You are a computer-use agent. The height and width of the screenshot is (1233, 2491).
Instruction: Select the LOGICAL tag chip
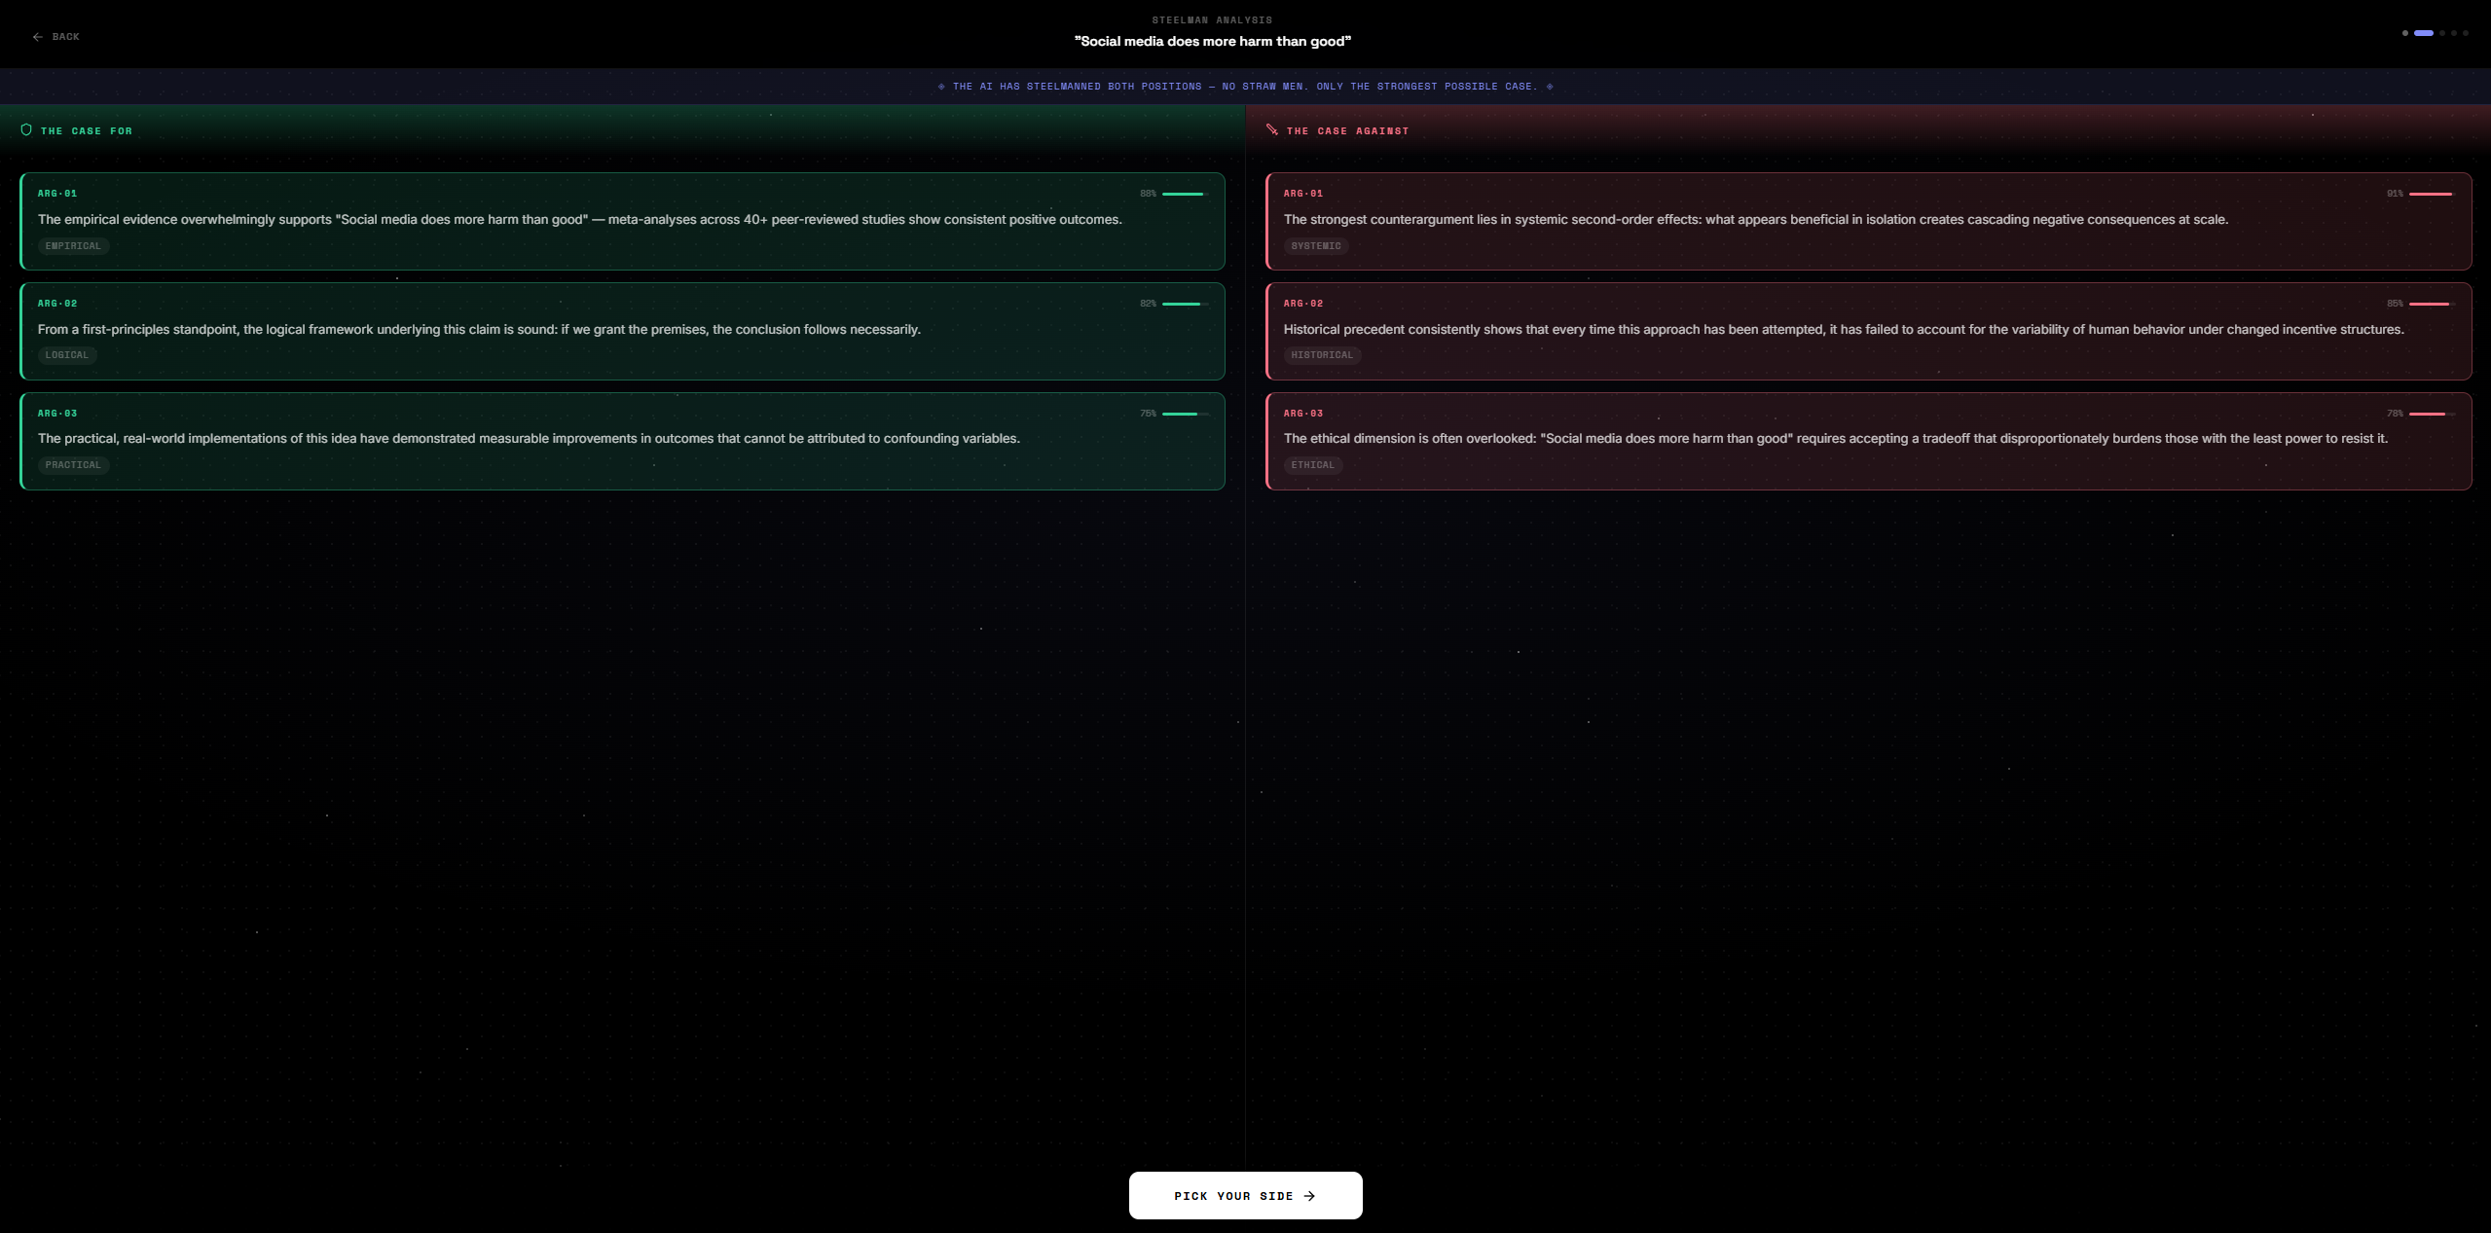(67, 355)
